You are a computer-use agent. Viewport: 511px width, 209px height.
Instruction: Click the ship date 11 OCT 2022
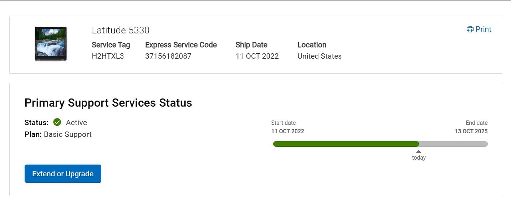(257, 56)
